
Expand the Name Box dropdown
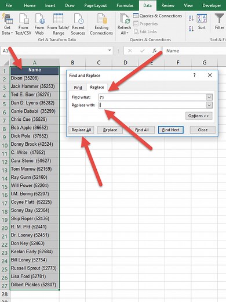point(110,51)
